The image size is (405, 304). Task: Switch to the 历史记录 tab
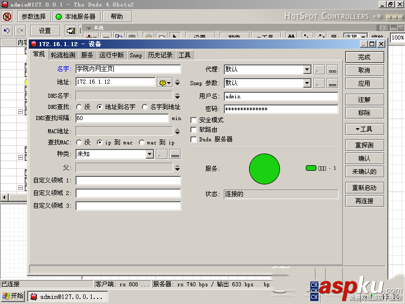click(x=160, y=55)
